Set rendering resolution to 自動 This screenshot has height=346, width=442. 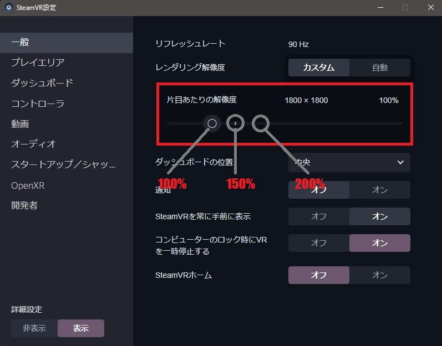pyautogui.click(x=380, y=68)
